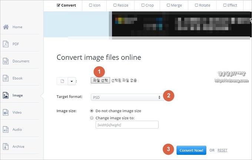Select 'Do not change image size' option
This screenshot has width=252, height=160.
point(92,111)
